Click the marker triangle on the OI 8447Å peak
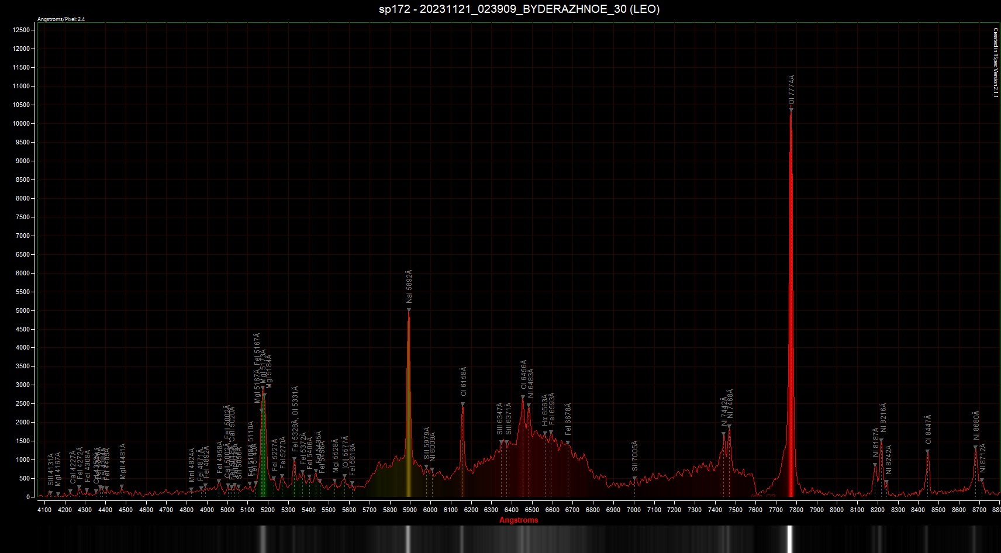The image size is (1001, 553). coord(927,451)
